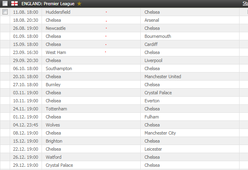The width and height of the screenshot is (248, 170).
Task: Click Manchester United team name
Action: point(163,77)
